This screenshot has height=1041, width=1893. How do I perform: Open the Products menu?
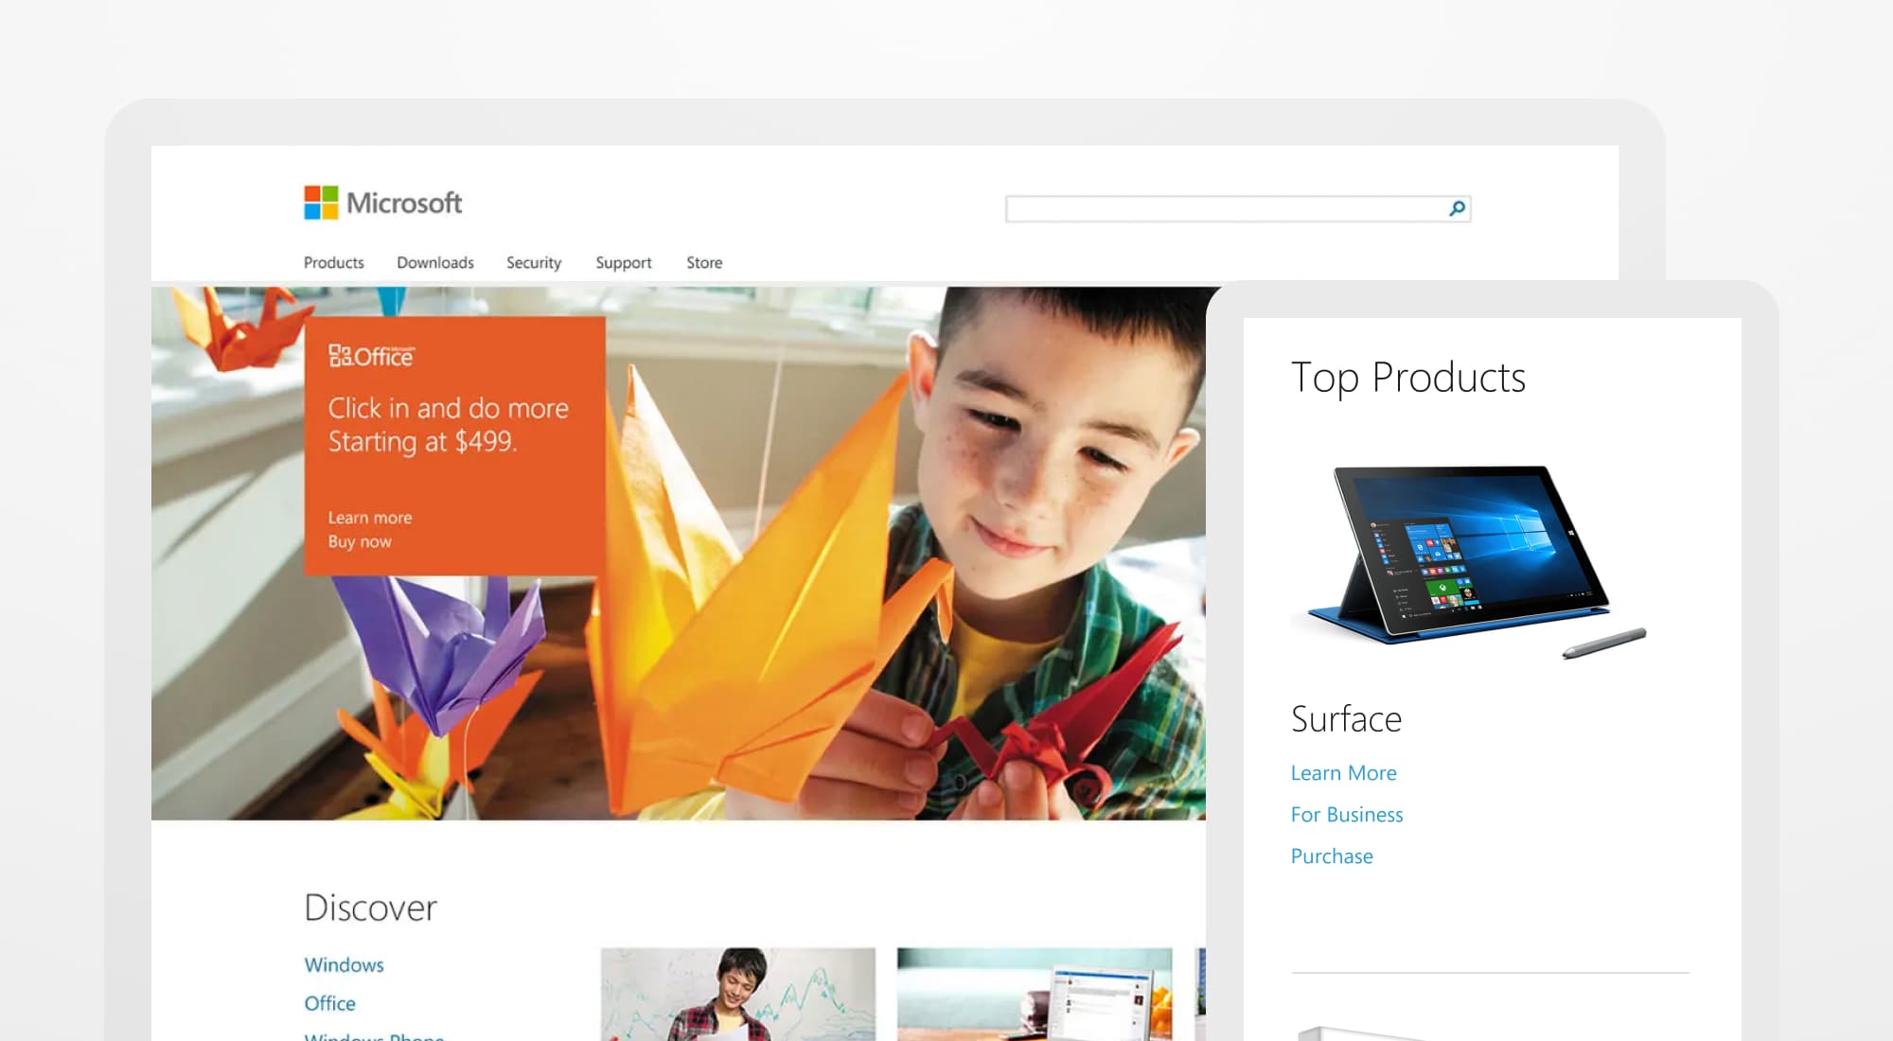pyautogui.click(x=333, y=262)
